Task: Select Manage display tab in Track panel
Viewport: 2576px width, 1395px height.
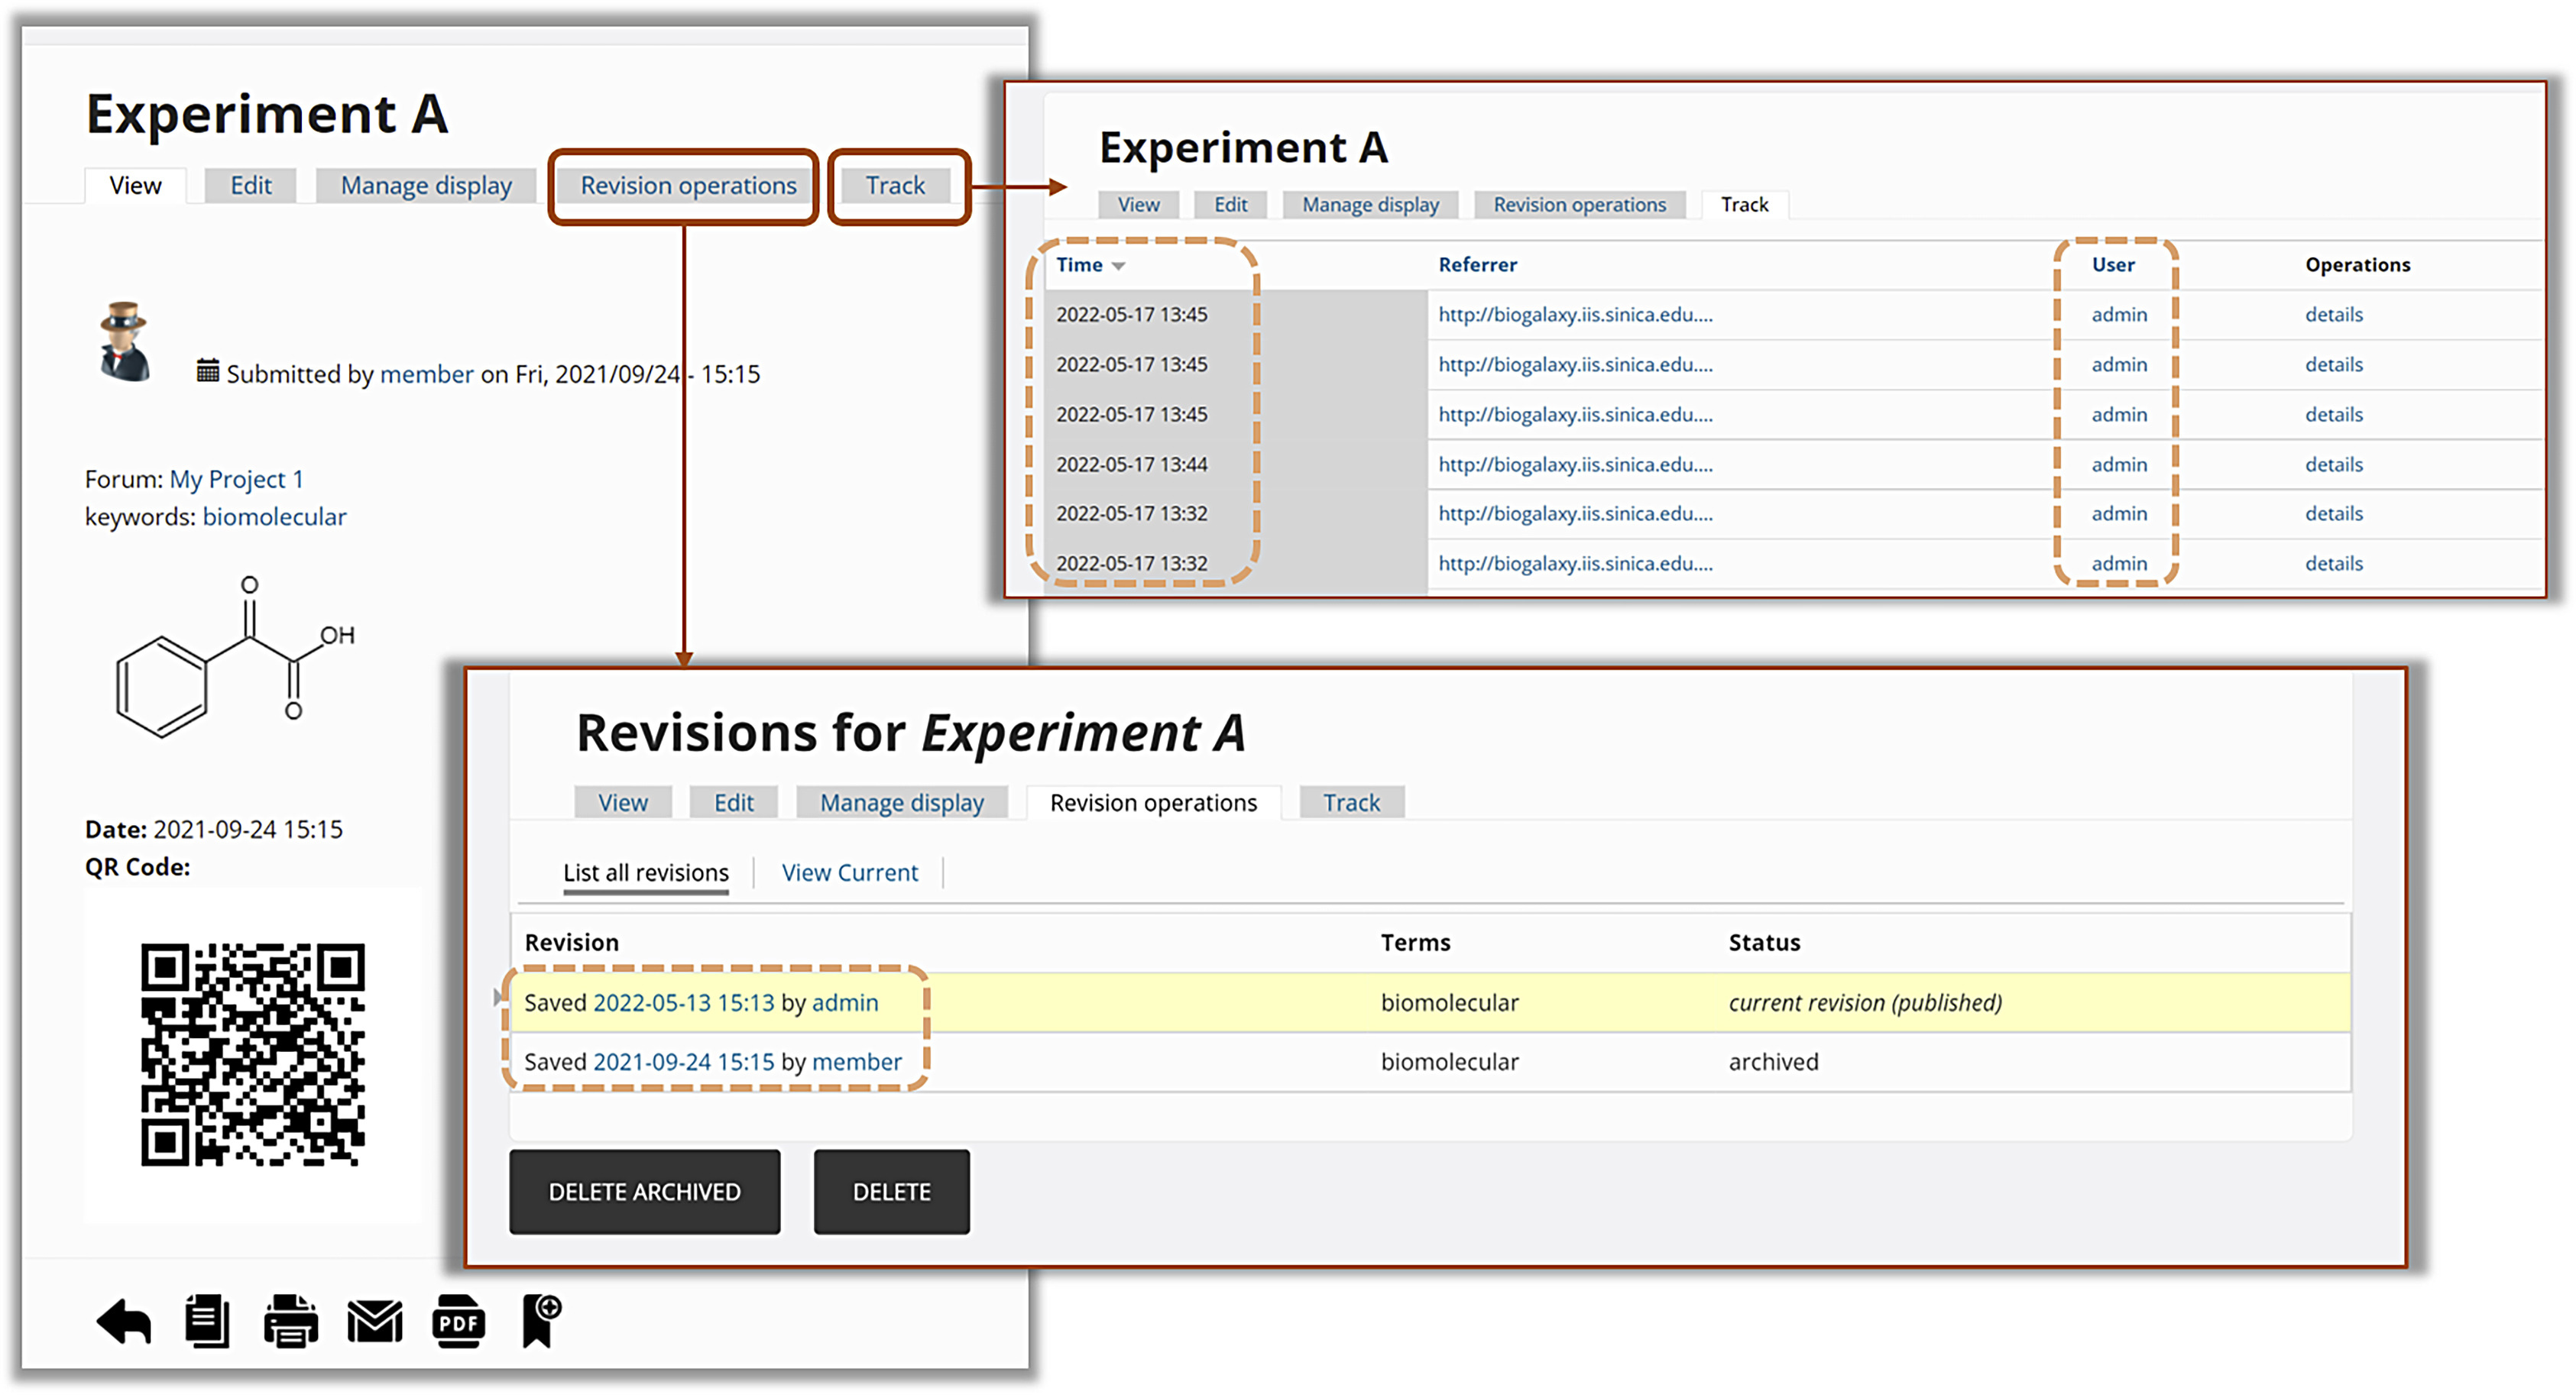Action: coord(1370,205)
